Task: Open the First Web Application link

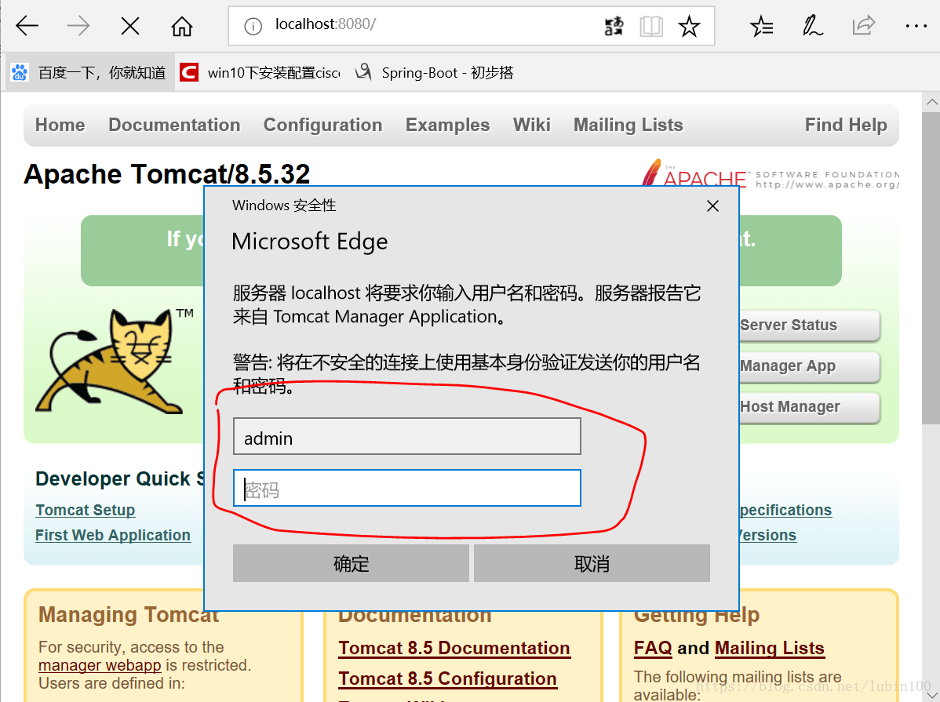Action: 113,536
